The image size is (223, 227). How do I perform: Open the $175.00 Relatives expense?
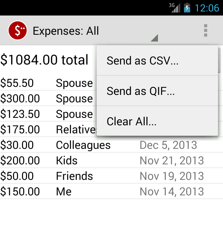point(46,130)
